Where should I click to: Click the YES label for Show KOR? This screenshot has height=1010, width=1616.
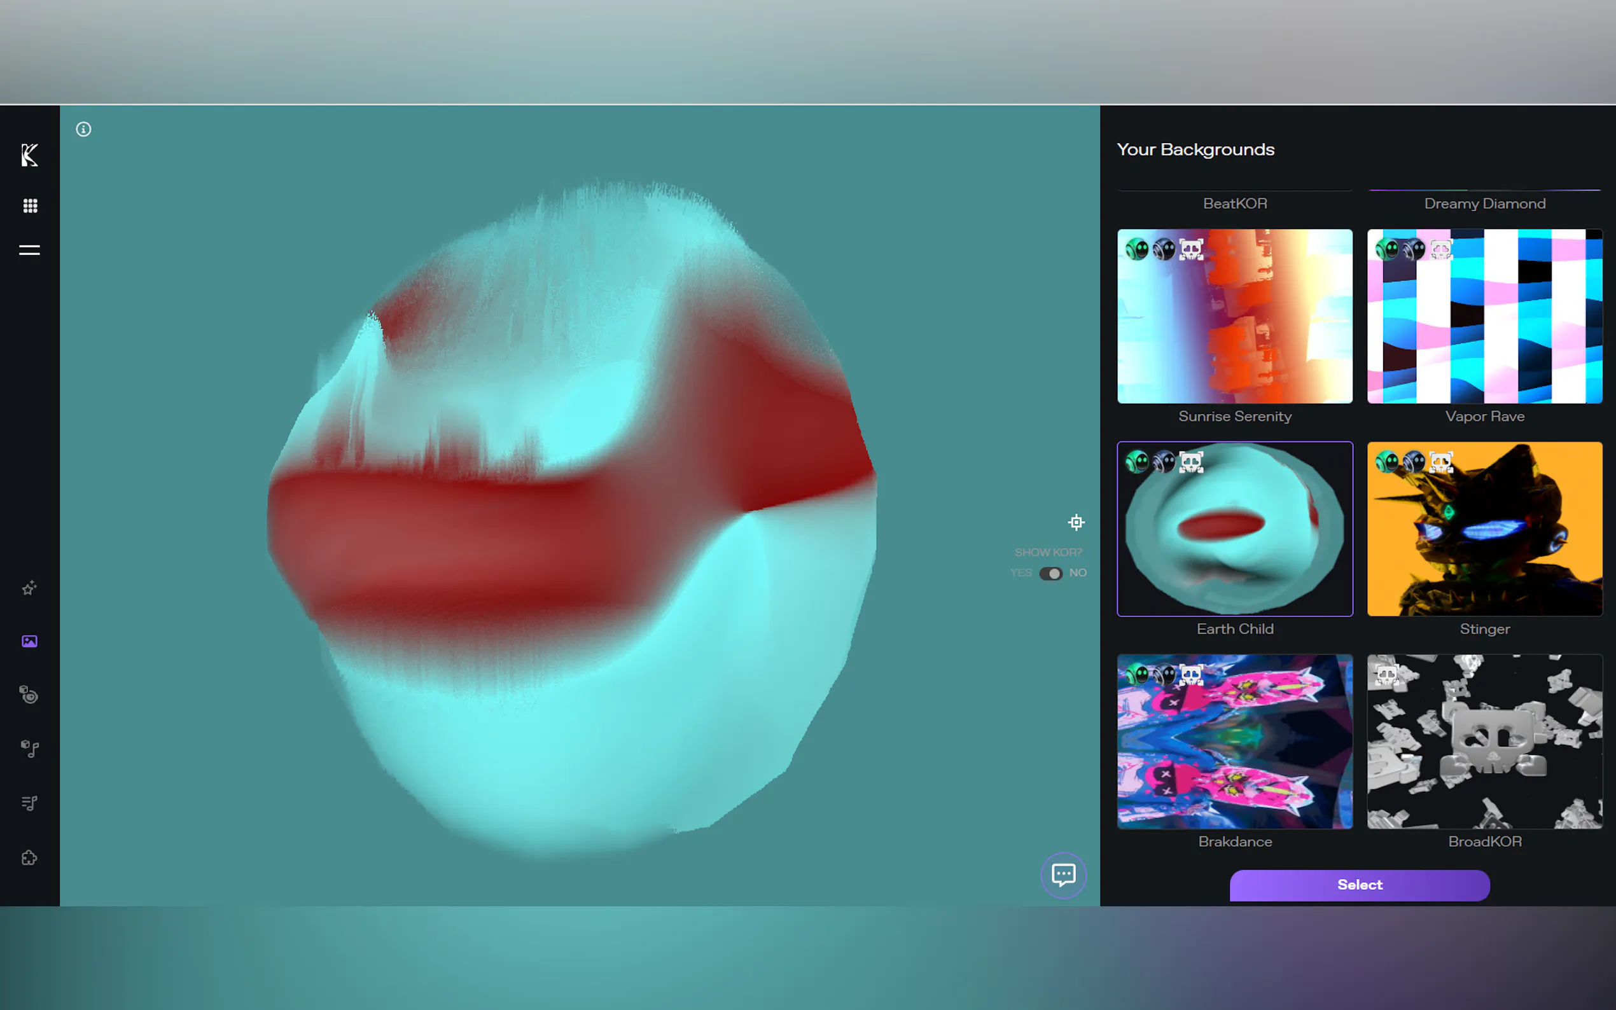coord(1020,573)
